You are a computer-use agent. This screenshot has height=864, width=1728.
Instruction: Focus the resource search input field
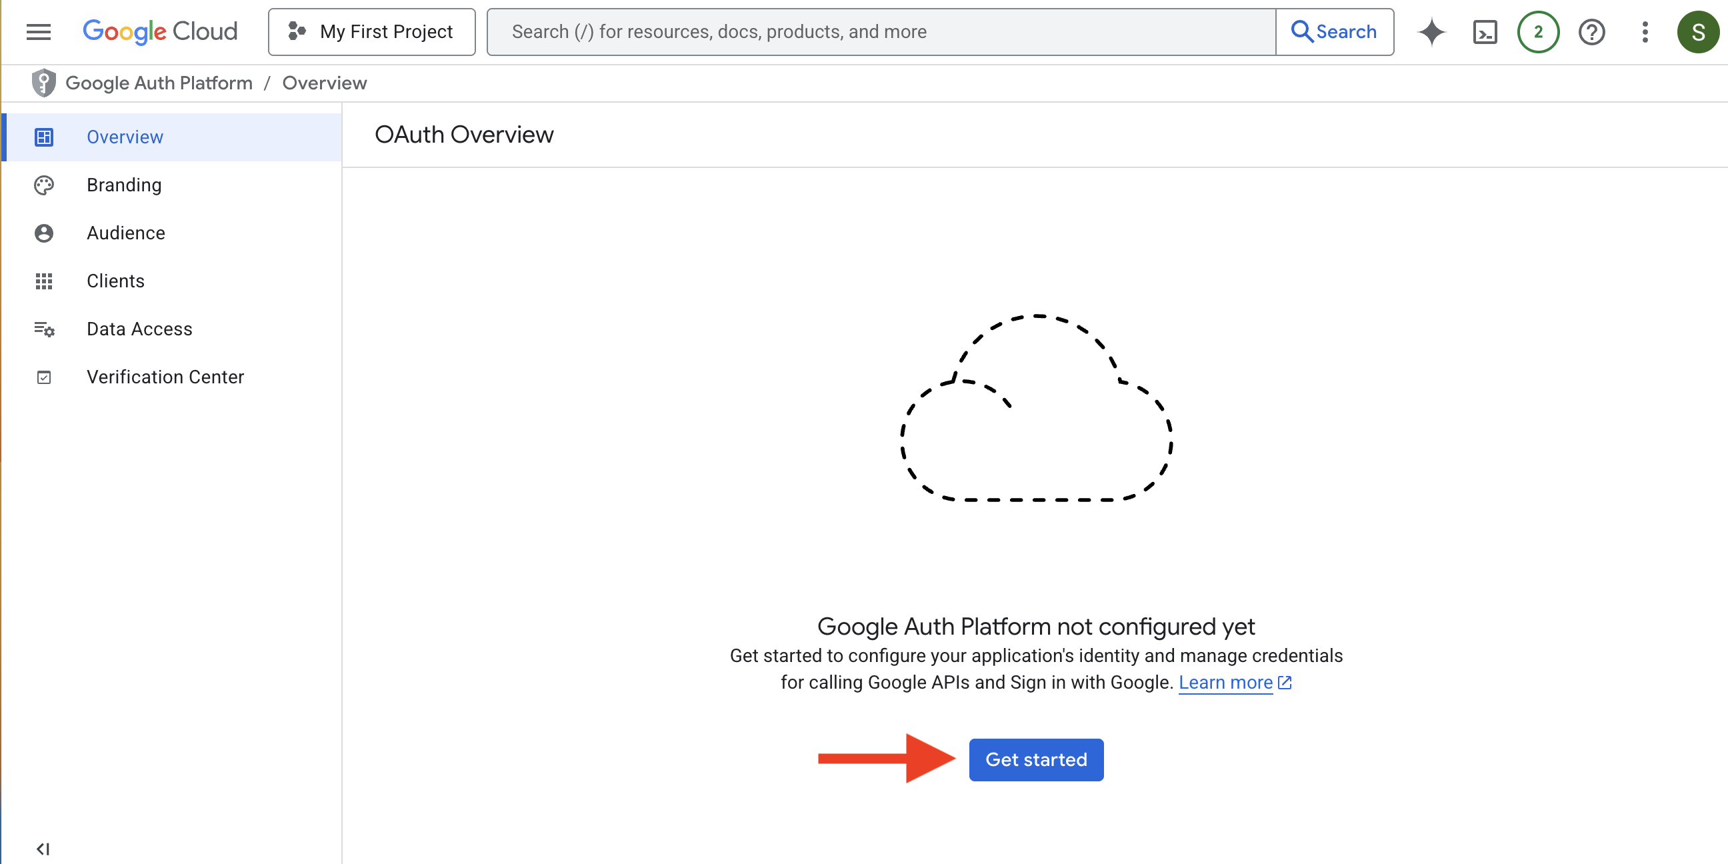[880, 31]
